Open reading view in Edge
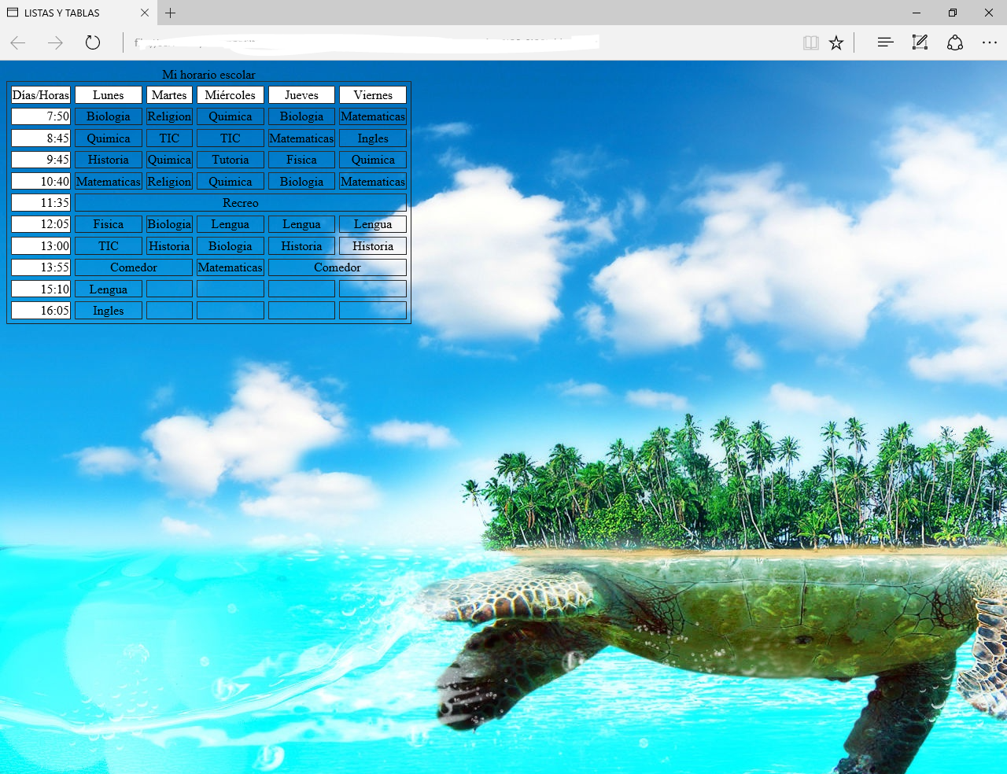 [x=810, y=42]
